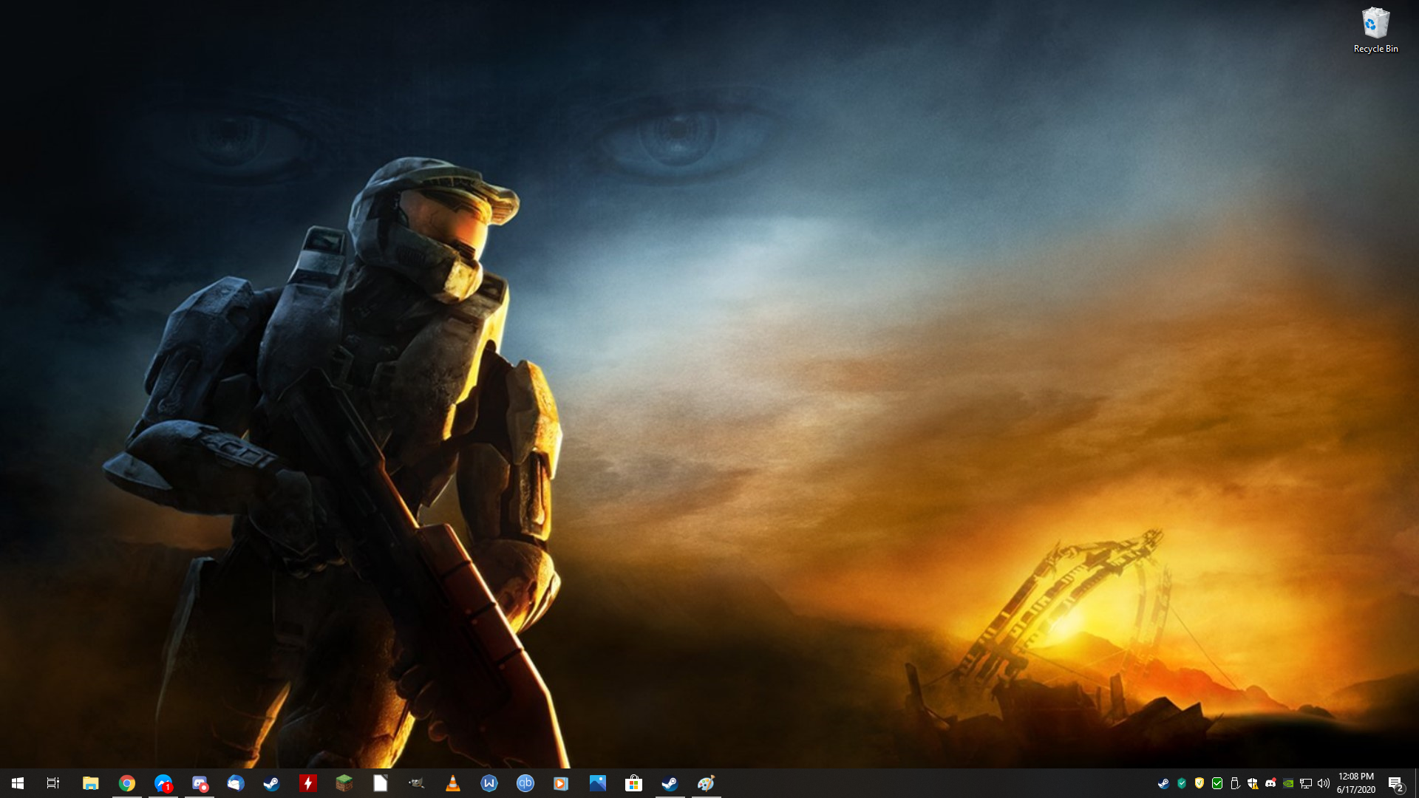Open the Minecraft grass block icon
Viewport: 1419px width, 798px height.
pos(344,783)
